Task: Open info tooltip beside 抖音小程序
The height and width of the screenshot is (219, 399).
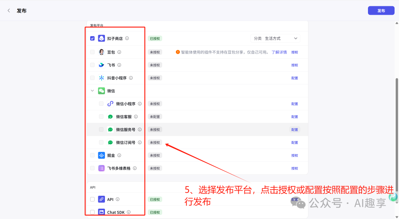Action: [131, 78]
